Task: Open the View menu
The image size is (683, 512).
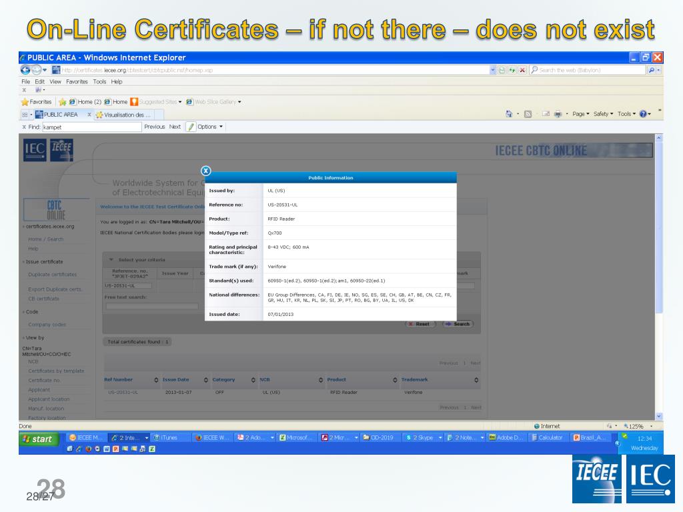Action: [x=55, y=81]
